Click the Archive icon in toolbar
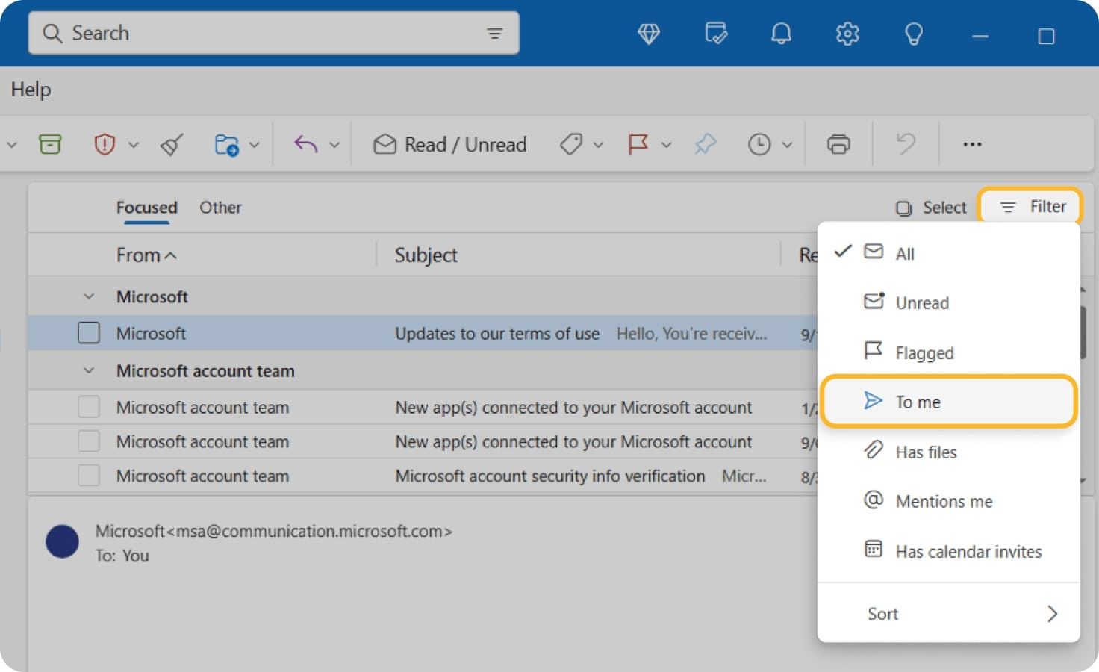 [x=50, y=144]
